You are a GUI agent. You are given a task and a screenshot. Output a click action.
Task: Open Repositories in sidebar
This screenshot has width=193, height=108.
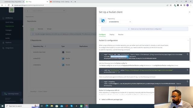click(x=10, y=26)
